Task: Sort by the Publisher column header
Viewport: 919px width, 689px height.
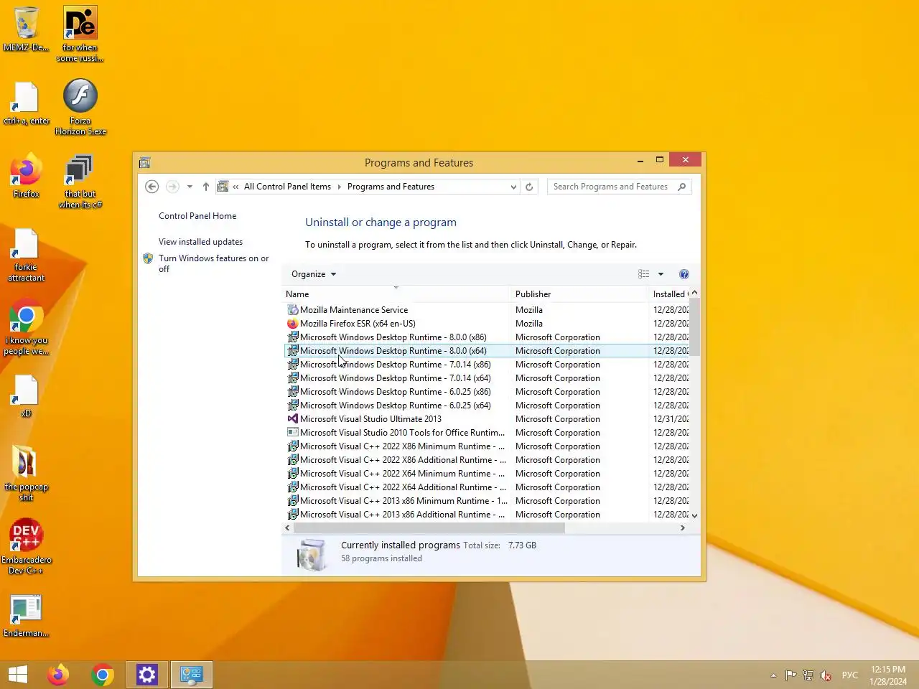Action: 579,294
